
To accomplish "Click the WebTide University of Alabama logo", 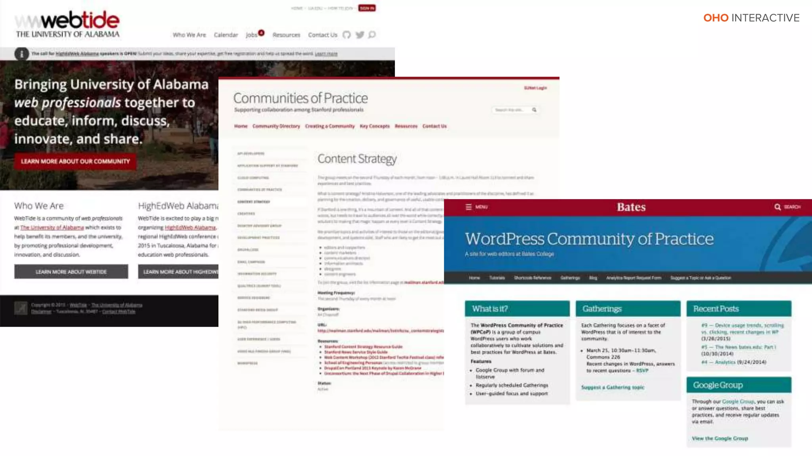I will (x=67, y=24).
